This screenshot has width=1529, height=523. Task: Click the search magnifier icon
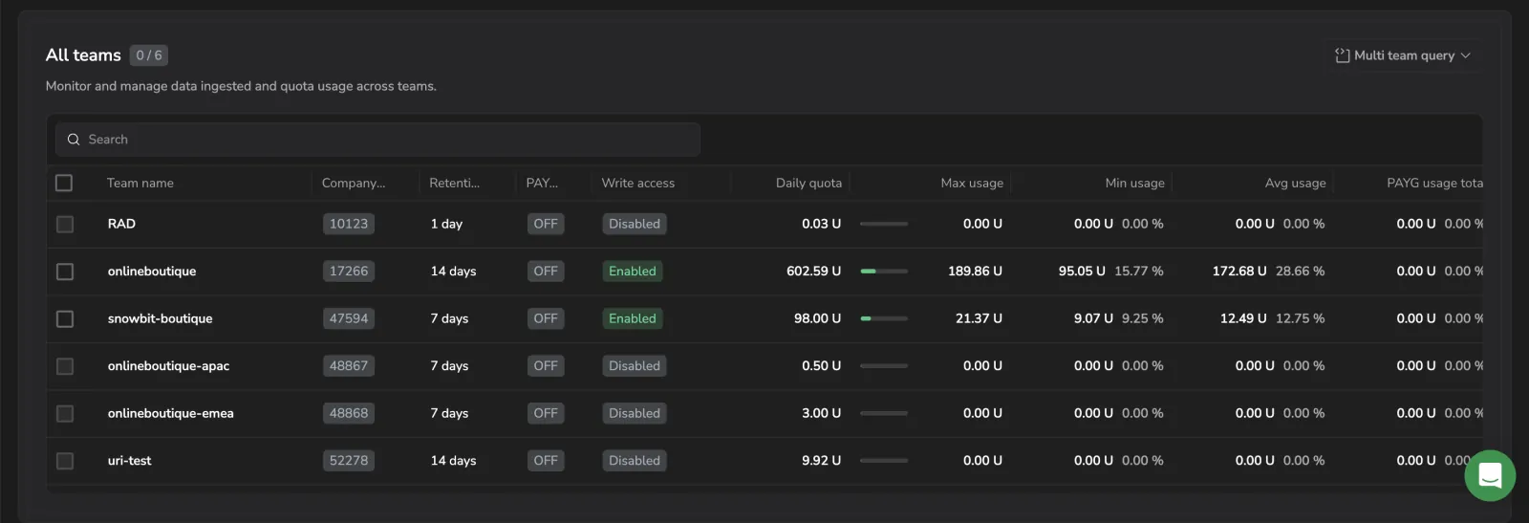(74, 140)
